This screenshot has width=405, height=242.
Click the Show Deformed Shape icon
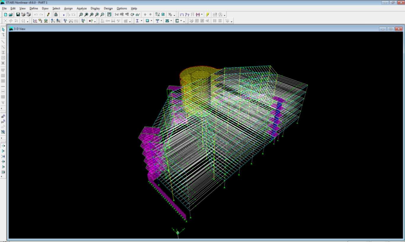tap(187, 15)
